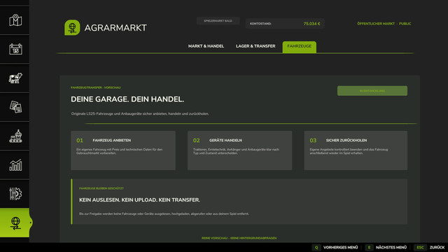This screenshot has width=448, height=252.
Task: Click the Kontostand balance field
Action: [x=285, y=24]
